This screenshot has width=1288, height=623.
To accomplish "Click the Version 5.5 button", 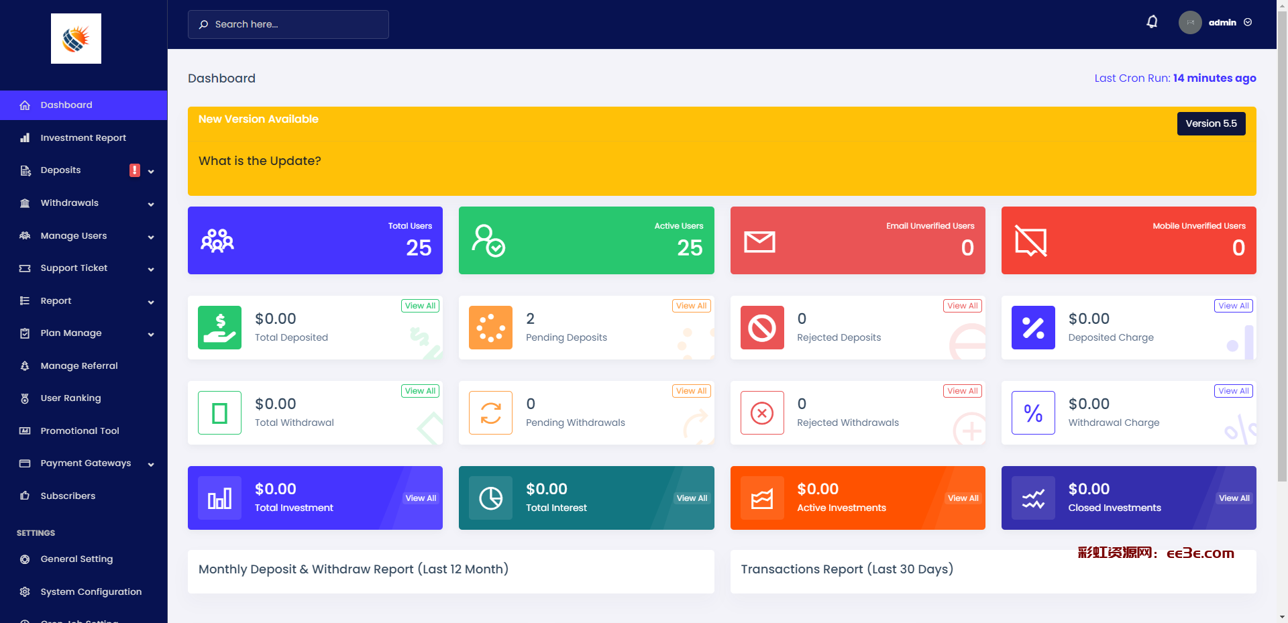I will [x=1211, y=123].
